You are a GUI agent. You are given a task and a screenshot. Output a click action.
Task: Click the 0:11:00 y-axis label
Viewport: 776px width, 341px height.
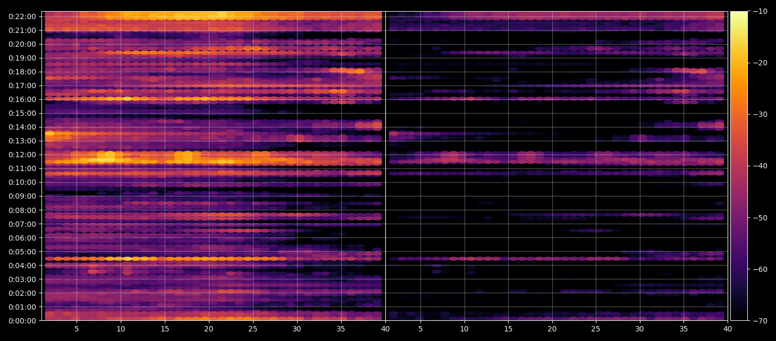[22, 168]
